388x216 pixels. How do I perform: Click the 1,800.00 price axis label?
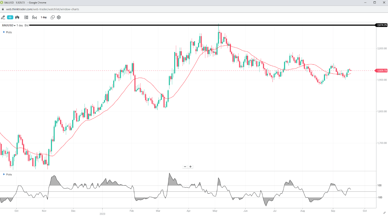point(382,112)
